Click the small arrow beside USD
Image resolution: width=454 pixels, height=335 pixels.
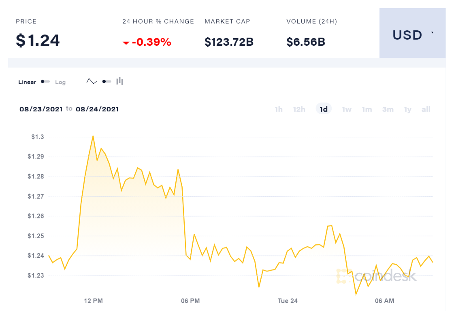432,33
